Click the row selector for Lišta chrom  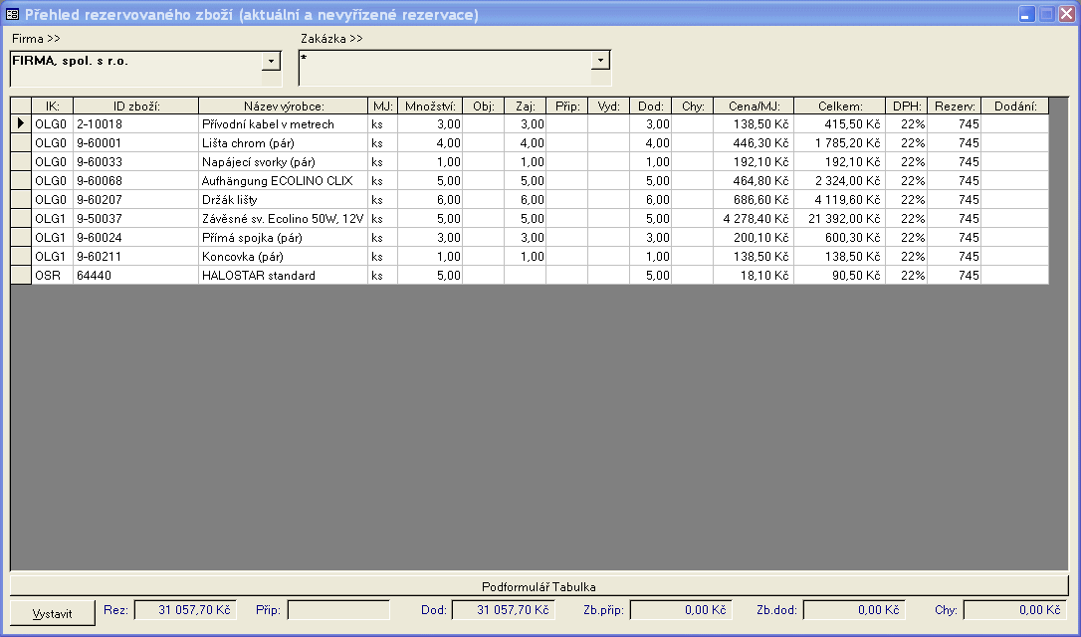[20, 143]
